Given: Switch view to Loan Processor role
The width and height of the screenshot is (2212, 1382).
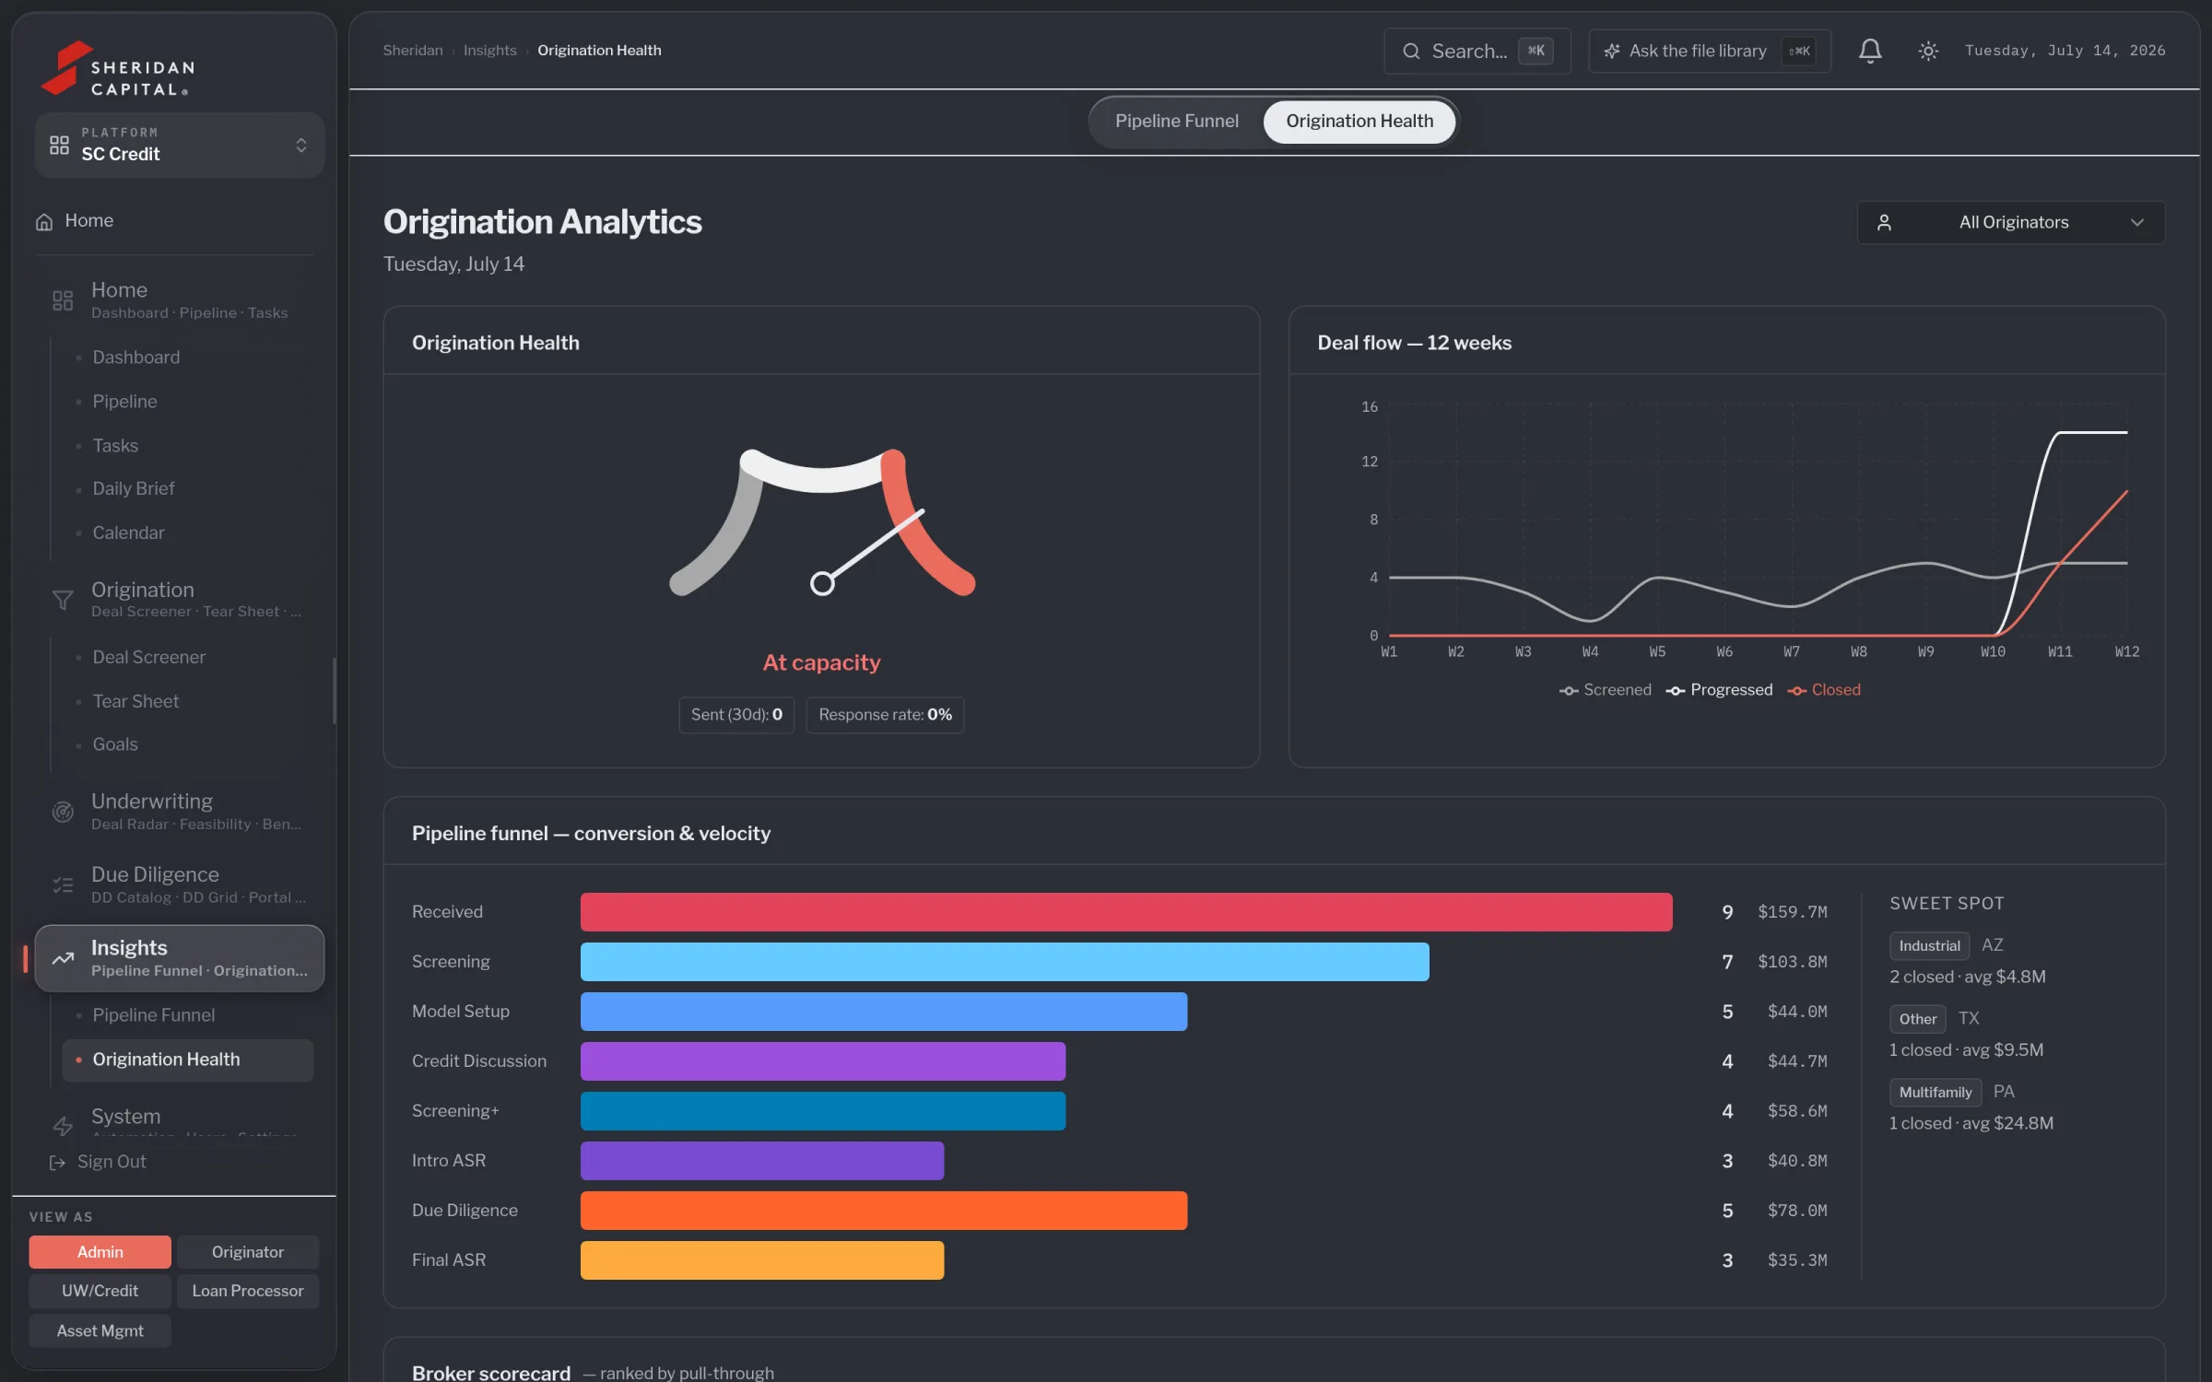Looking at the screenshot, I should [x=248, y=1290].
